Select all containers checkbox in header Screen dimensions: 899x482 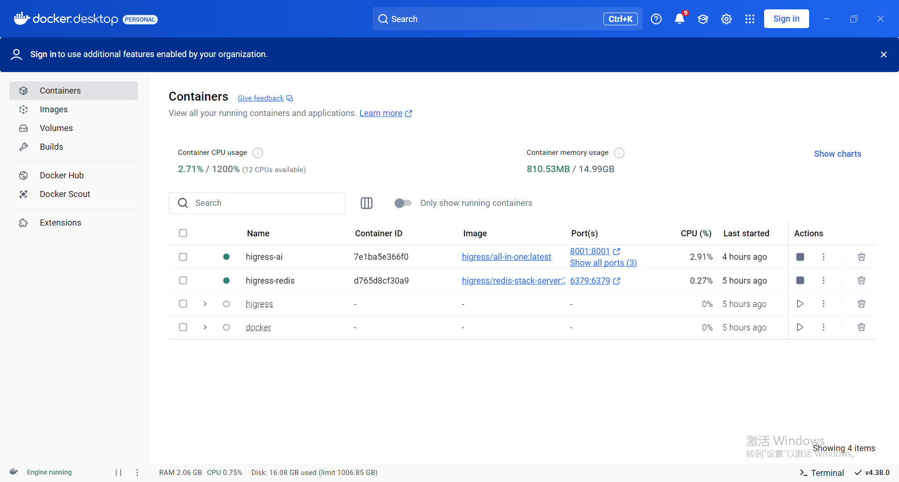183,233
